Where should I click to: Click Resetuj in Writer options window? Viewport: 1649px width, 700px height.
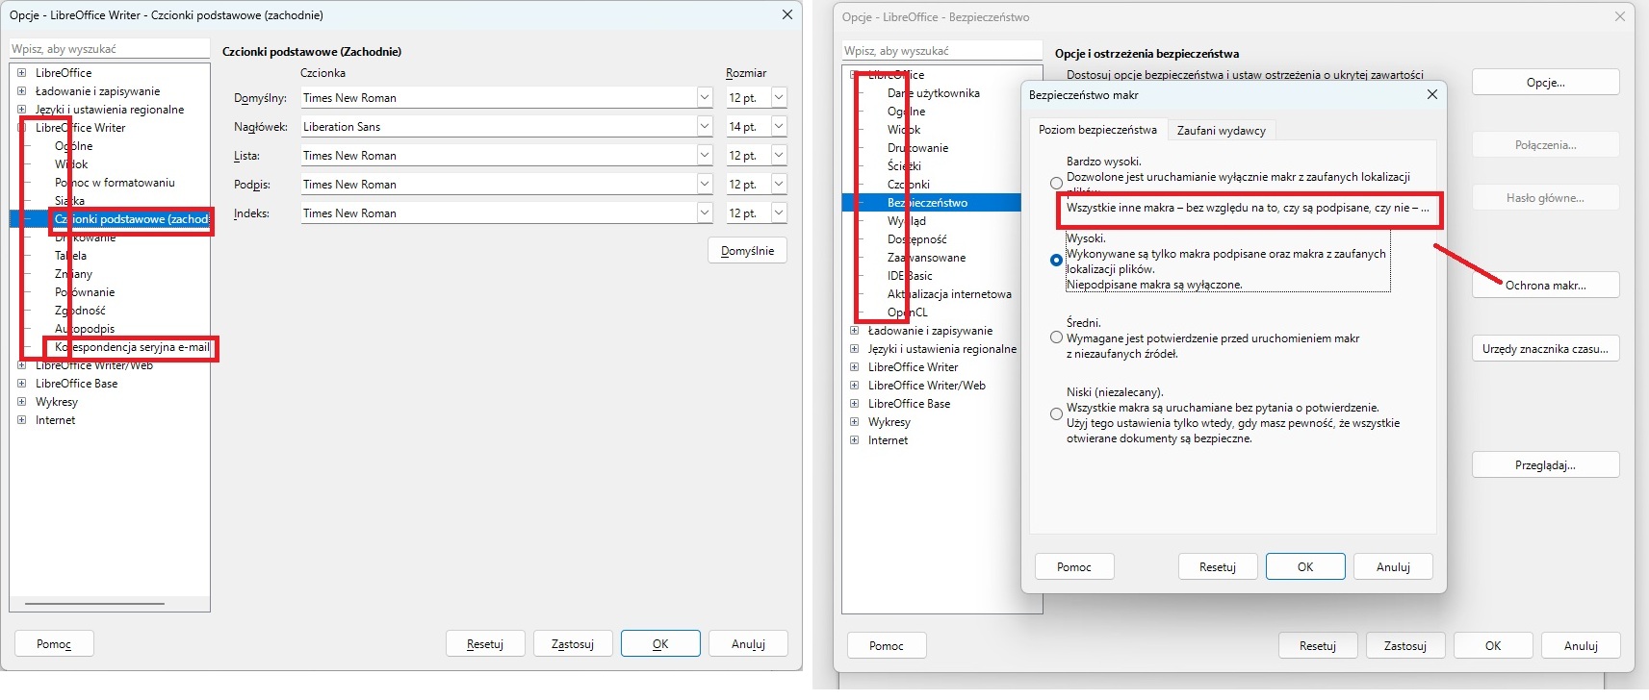point(485,644)
